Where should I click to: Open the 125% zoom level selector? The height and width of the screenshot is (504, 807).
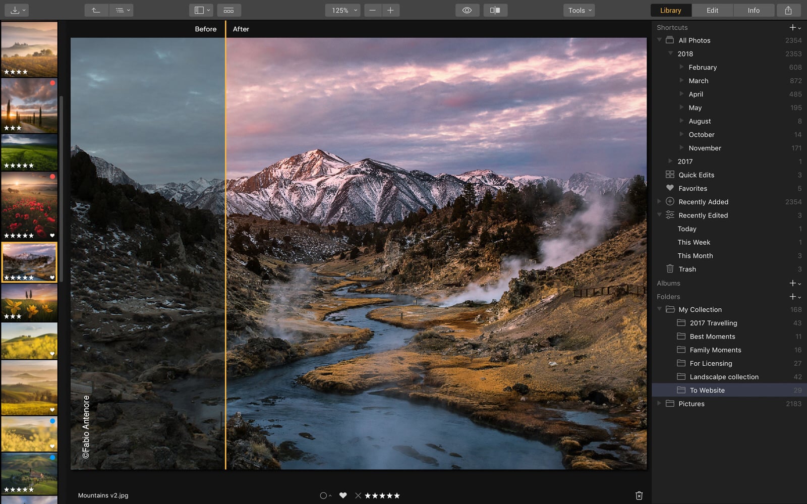[342, 10]
